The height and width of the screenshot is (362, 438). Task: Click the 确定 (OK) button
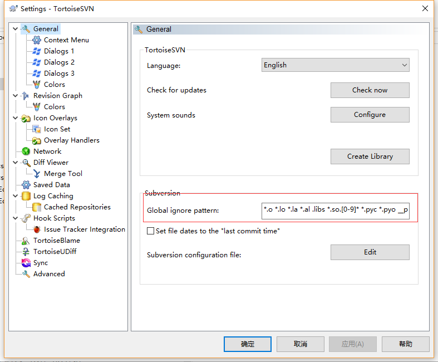[x=248, y=344]
